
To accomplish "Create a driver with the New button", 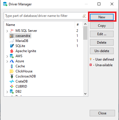I will [x=102, y=17].
